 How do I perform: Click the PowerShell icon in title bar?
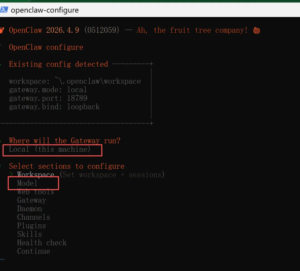tap(4, 9)
